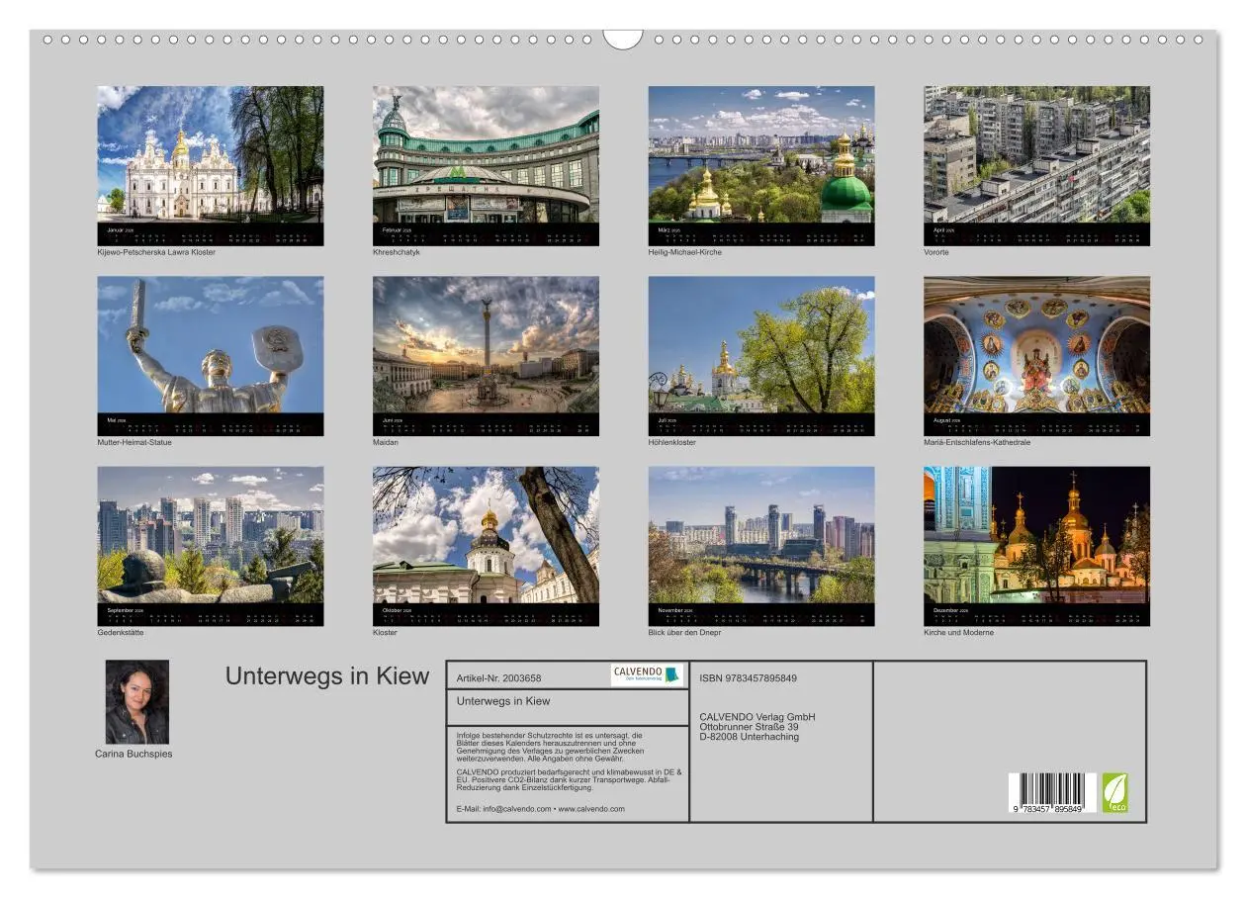Viewport: 1246px width, 898px height.
Task: Select the Oktober date strip
Action: [486, 617]
